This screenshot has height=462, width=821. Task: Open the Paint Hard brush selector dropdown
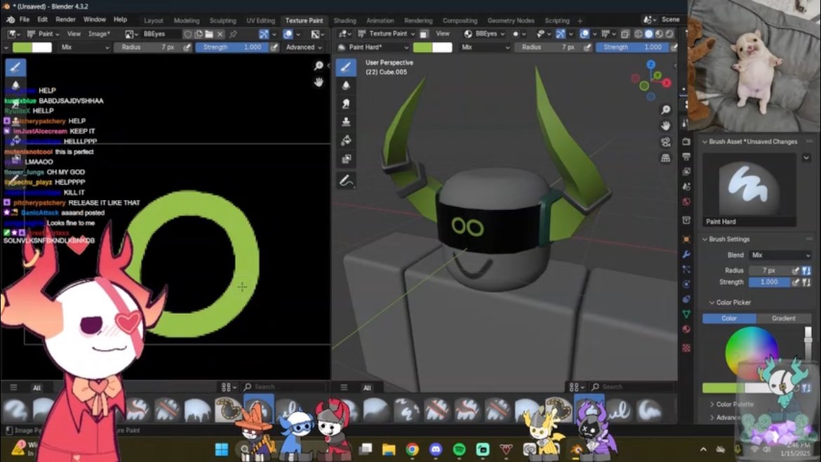click(374, 47)
